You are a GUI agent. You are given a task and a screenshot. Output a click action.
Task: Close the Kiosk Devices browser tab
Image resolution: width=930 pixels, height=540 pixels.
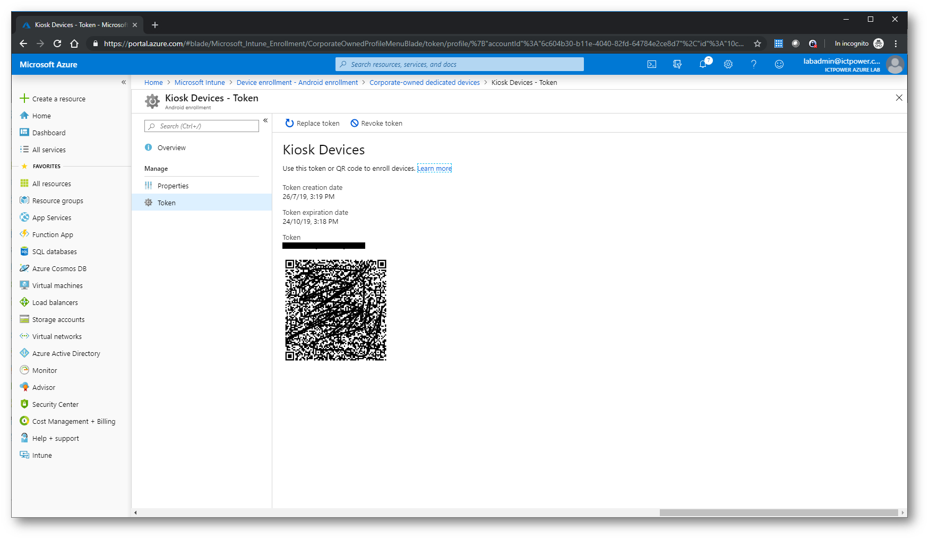(135, 25)
